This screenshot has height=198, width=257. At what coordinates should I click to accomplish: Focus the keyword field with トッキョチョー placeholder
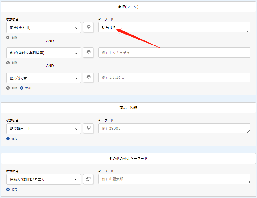coord(174,53)
